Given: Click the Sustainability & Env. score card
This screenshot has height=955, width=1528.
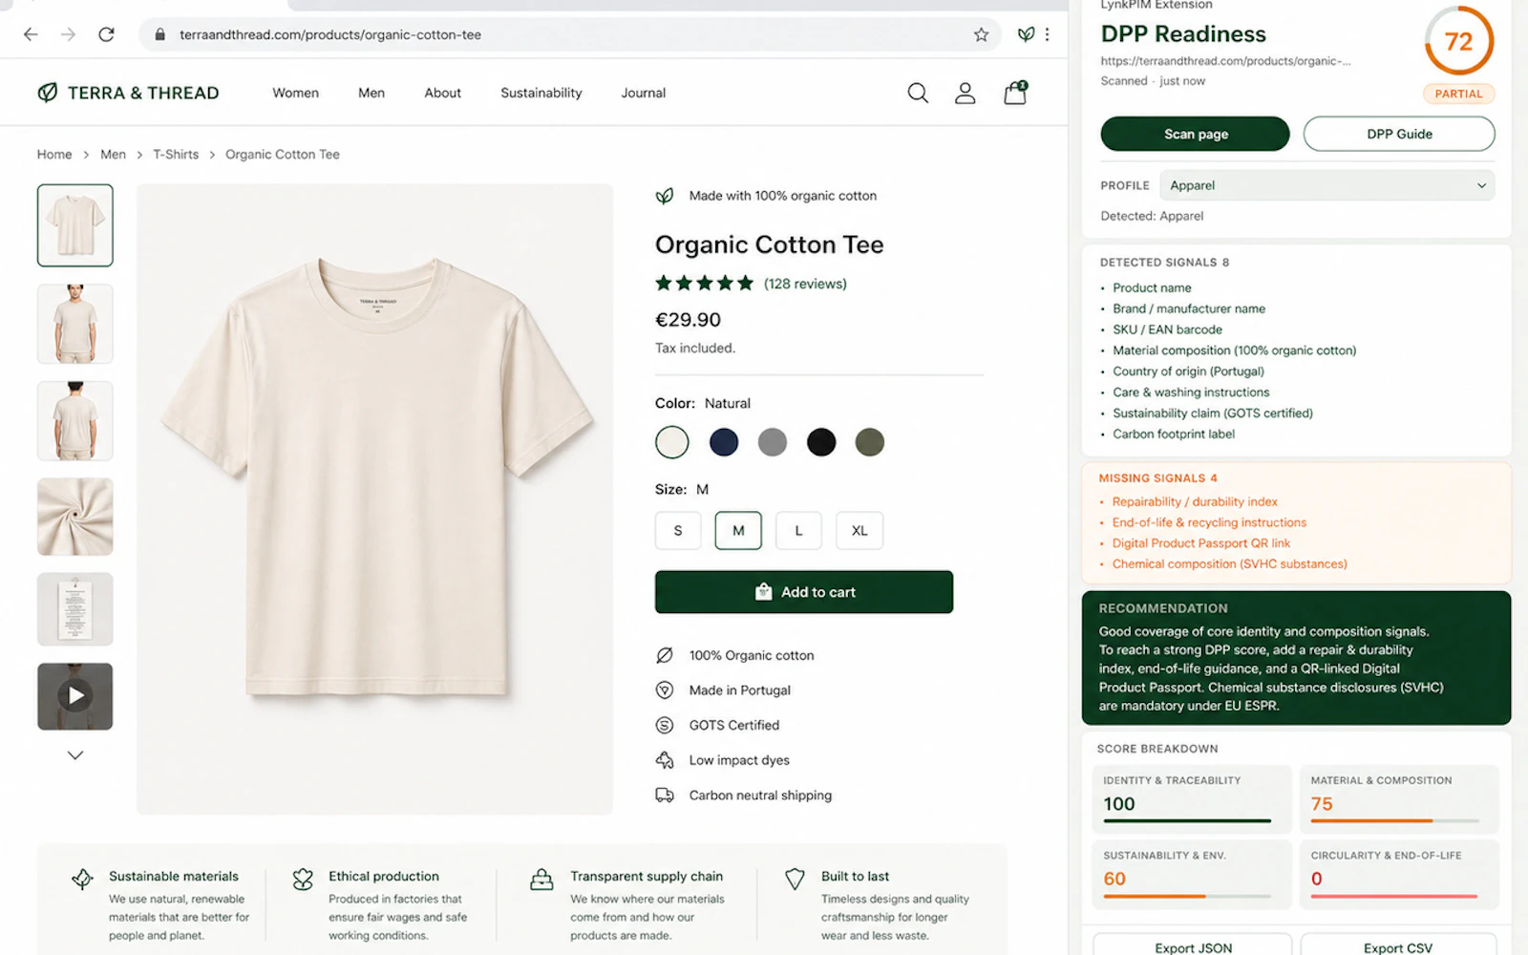Looking at the screenshot, I should [1192, 874].
